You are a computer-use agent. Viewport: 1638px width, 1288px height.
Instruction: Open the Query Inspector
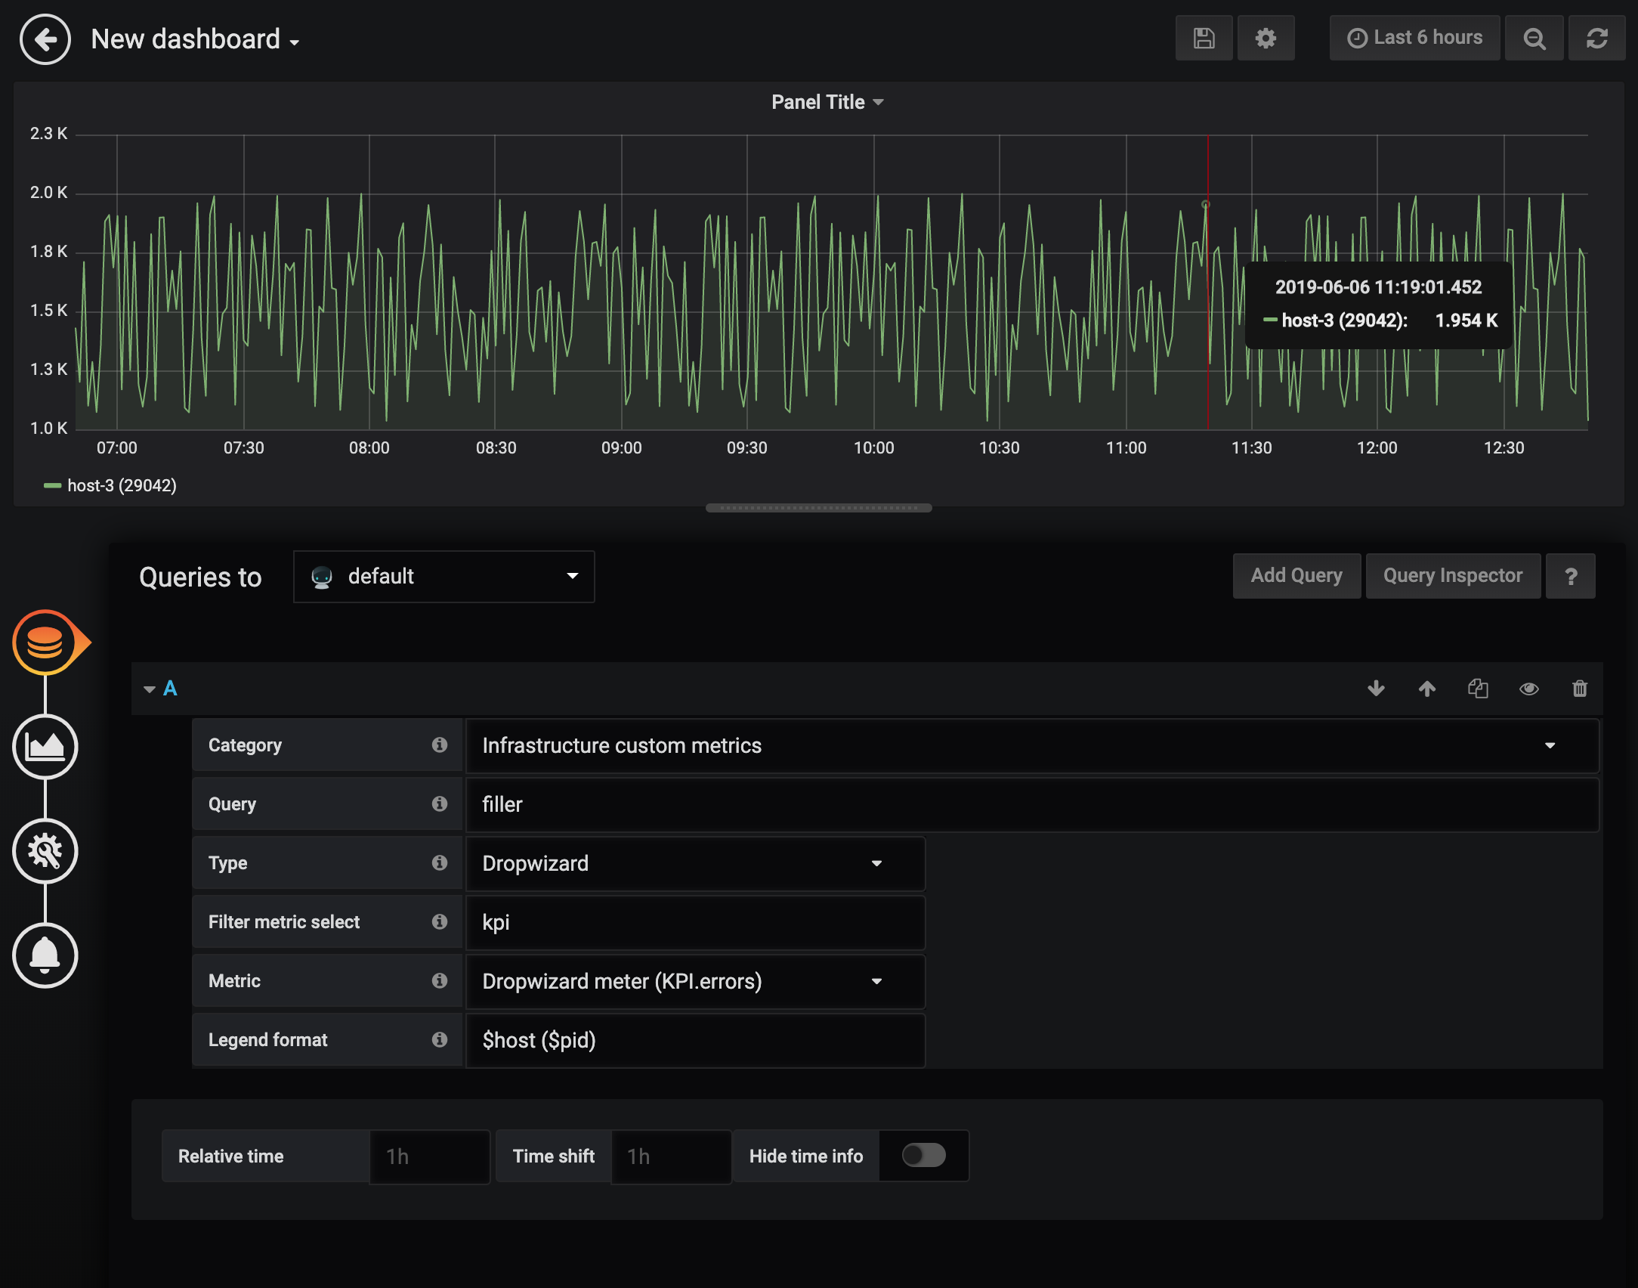pyautogui.click(x=1452, y=576)
